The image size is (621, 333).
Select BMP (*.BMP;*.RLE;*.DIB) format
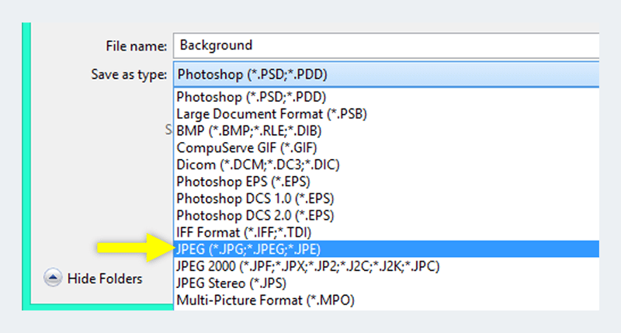tap(386, 130)
